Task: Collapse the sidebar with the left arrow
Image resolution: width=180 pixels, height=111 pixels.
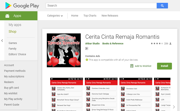Action: coord(2,41)
